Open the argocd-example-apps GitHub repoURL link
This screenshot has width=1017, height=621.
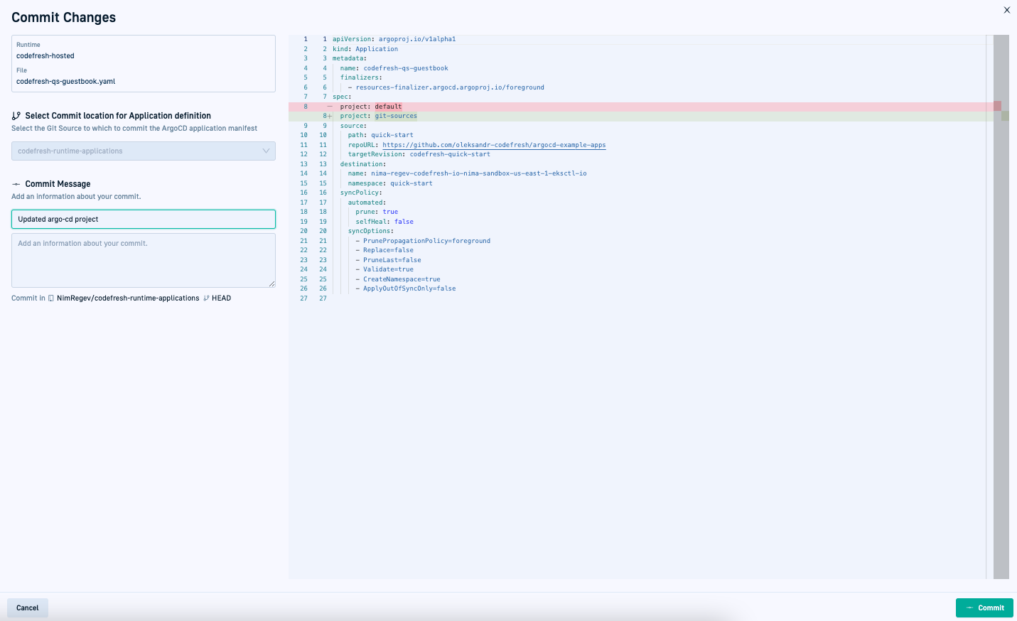(494, 145)
